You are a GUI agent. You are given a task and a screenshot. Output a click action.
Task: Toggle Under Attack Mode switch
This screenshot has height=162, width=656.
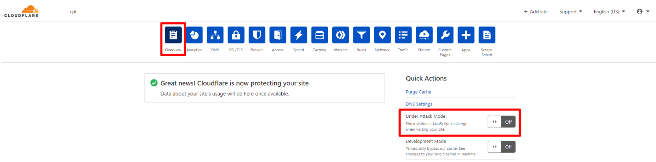(x=501, y=122)
